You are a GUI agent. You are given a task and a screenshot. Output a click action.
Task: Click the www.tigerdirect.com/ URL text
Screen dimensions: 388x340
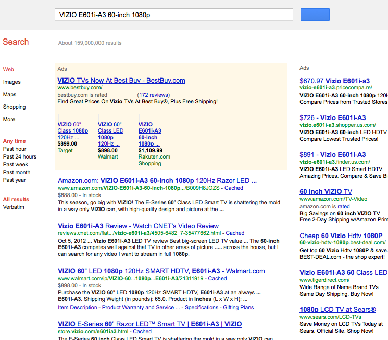pos(324,280)
